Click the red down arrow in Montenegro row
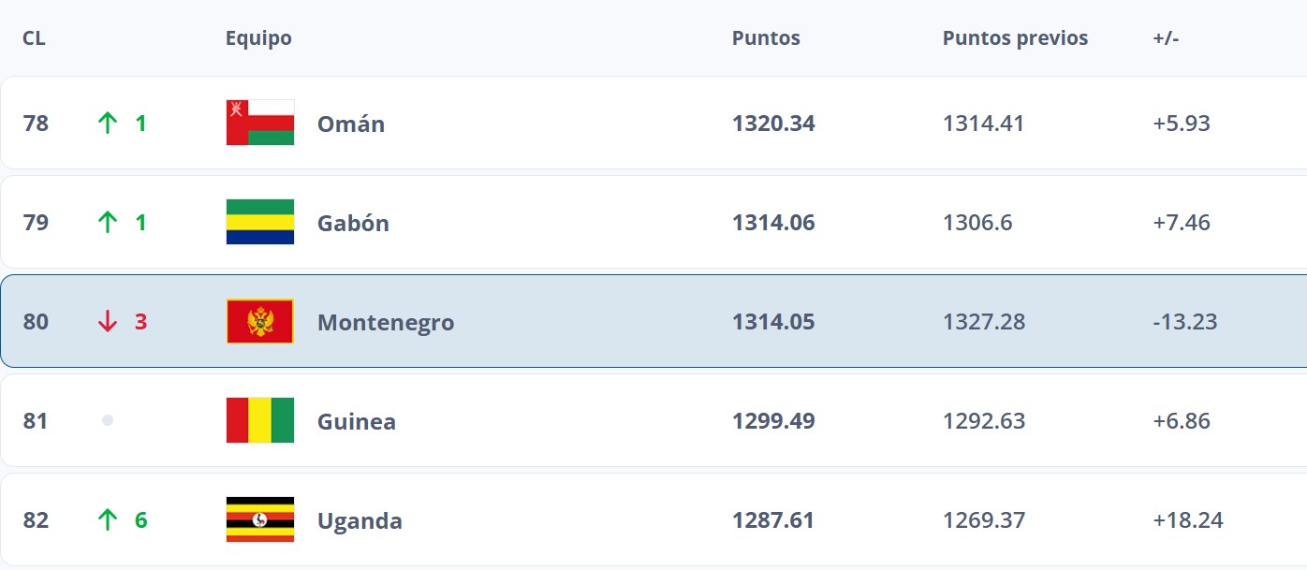Image resolution: width=1307 pixels, height=570 pixels. (108, 321)
